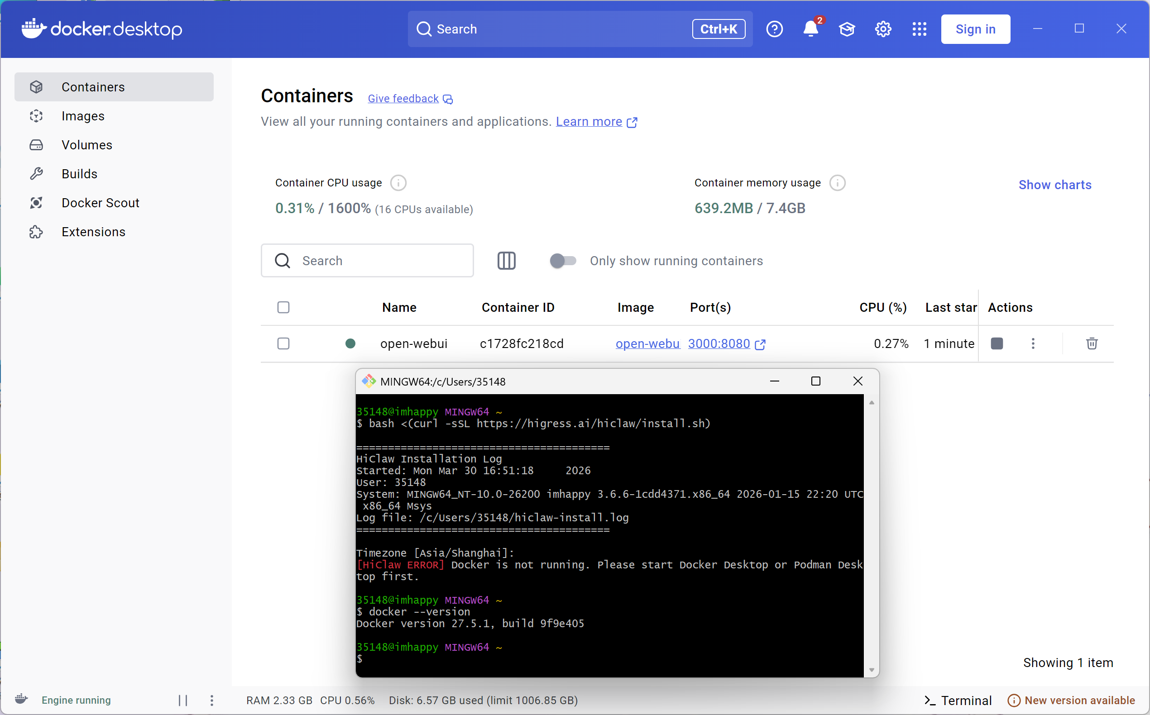Click the Sign in button

[x=975, y=29]
